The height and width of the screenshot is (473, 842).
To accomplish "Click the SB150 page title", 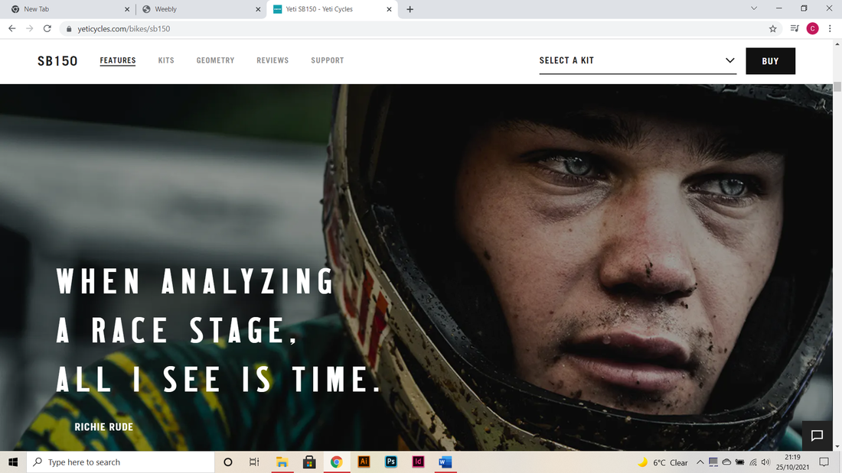I will click(57, 61).
